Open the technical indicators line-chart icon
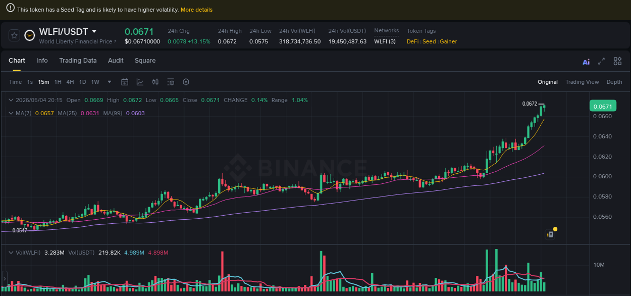 click(140, 82)
